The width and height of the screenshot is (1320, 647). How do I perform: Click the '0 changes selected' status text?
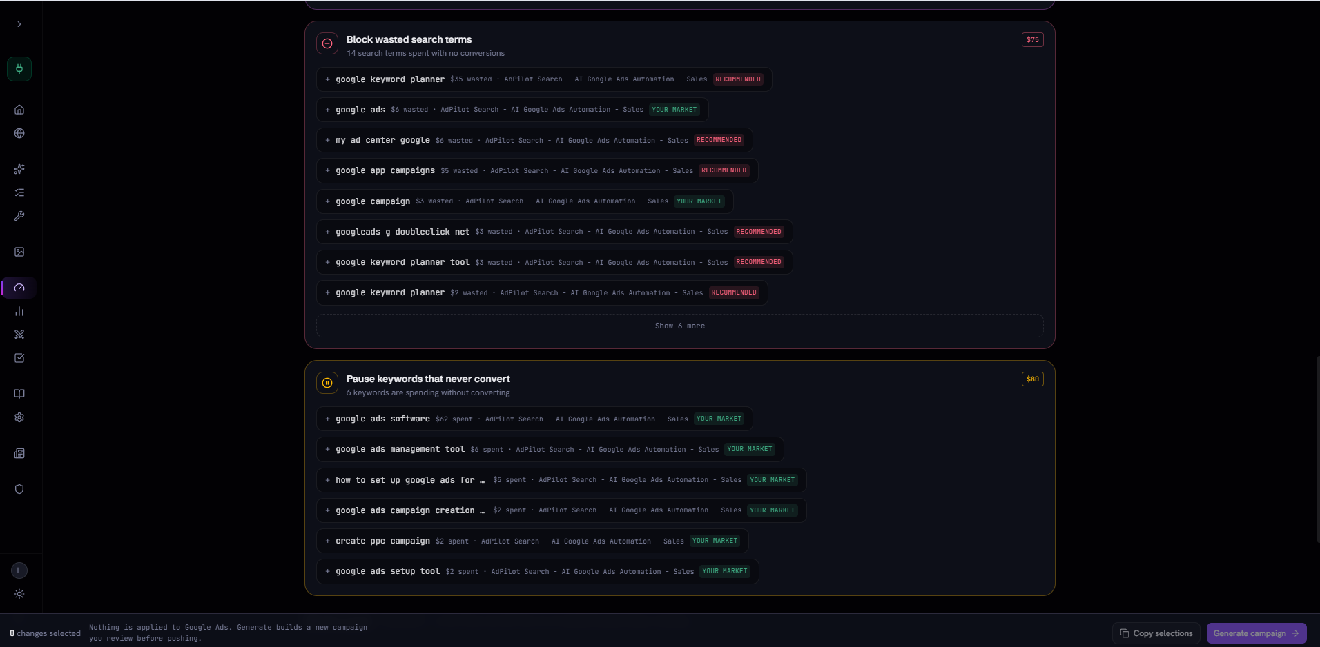tap(45, 633)
